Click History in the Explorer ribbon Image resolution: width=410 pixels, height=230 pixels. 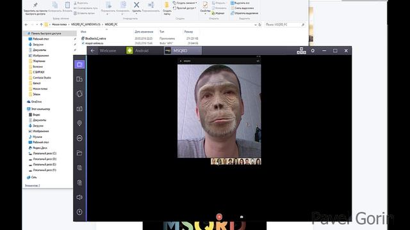click(x=218, y=13)
